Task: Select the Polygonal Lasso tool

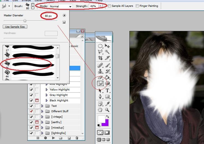Action: (100, 52)
